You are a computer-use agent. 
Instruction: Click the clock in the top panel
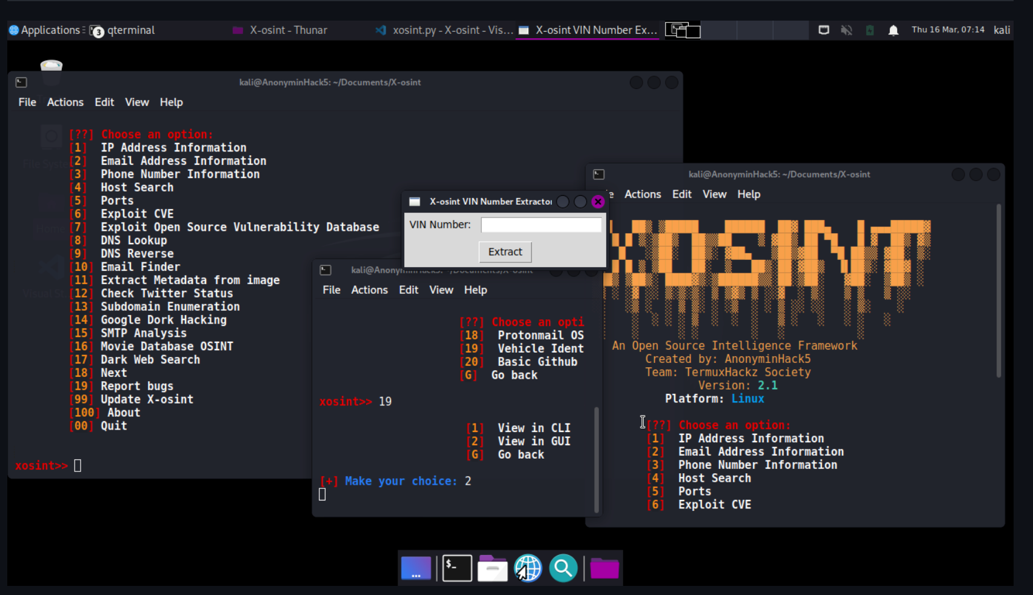pyautogui.click(x=948, y=30)
